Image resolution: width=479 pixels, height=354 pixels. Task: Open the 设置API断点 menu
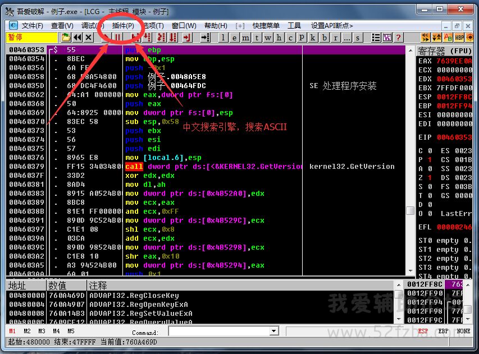coord(332,26)
